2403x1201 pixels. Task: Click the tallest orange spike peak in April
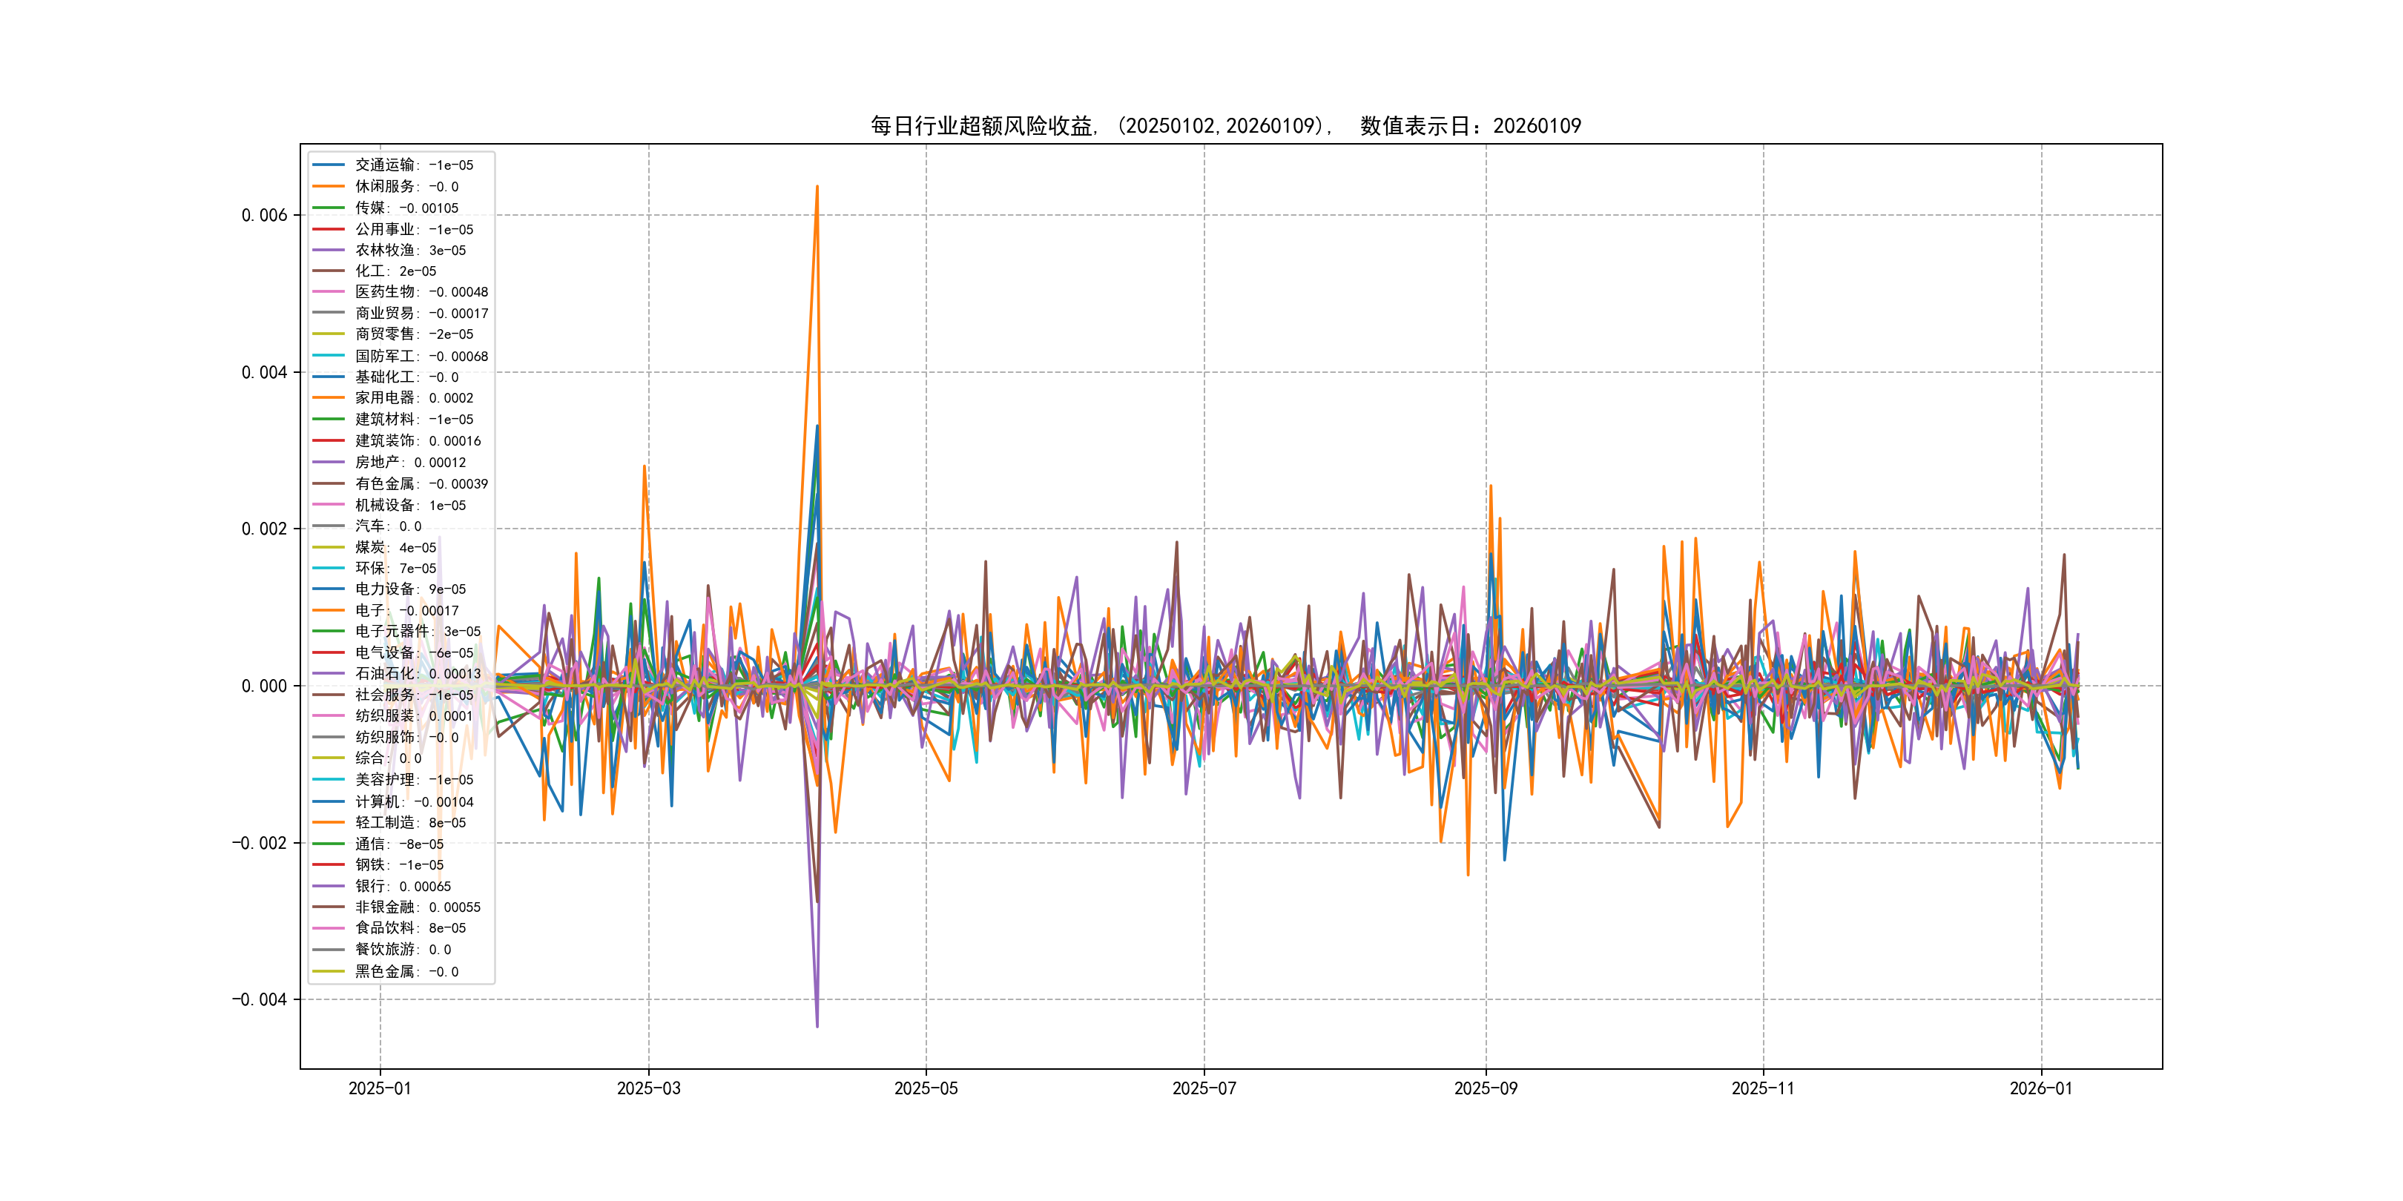click(817, 188)
